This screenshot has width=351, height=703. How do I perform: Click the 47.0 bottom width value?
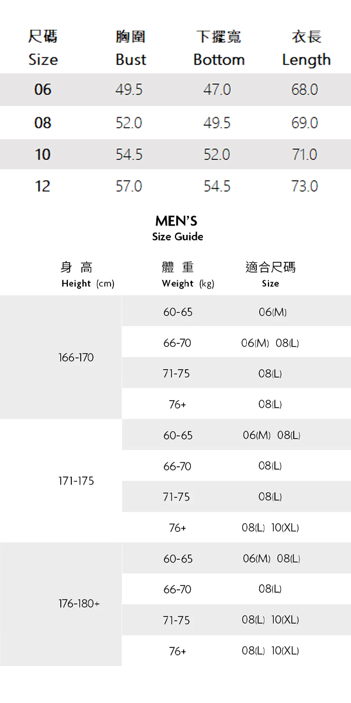point(217,90)
